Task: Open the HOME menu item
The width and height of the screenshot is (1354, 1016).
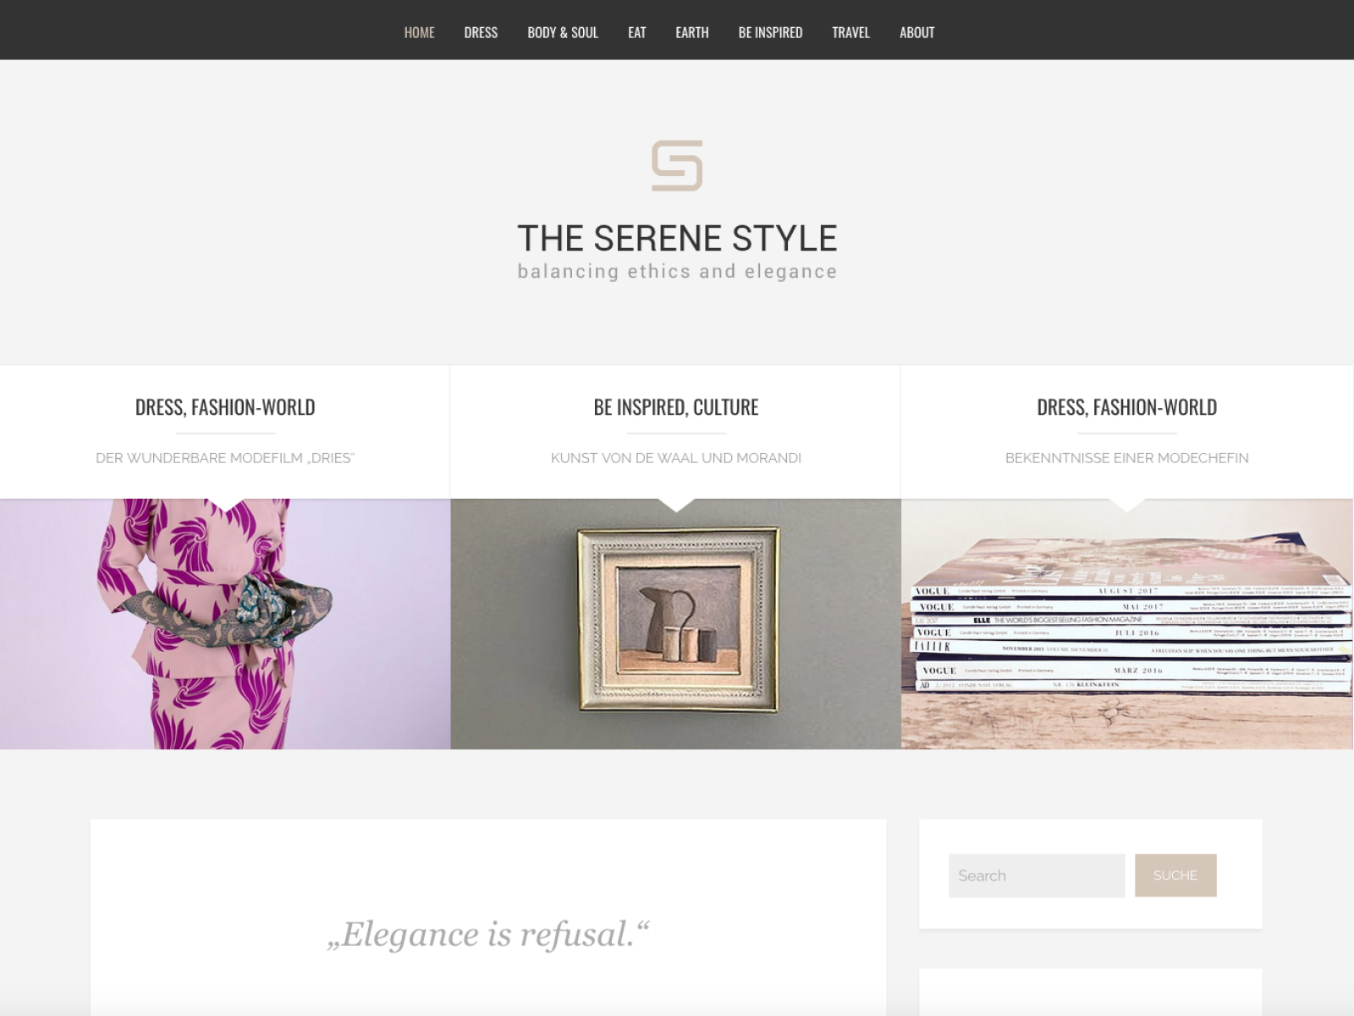Action: tap(419, 32)
